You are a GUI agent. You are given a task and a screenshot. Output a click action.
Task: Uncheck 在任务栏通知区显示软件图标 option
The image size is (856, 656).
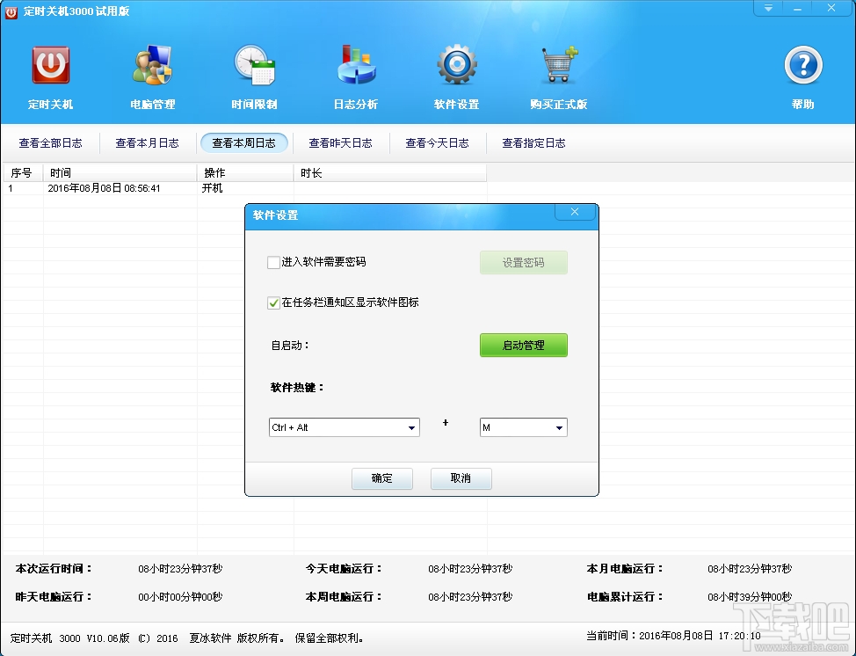[272, 303]
